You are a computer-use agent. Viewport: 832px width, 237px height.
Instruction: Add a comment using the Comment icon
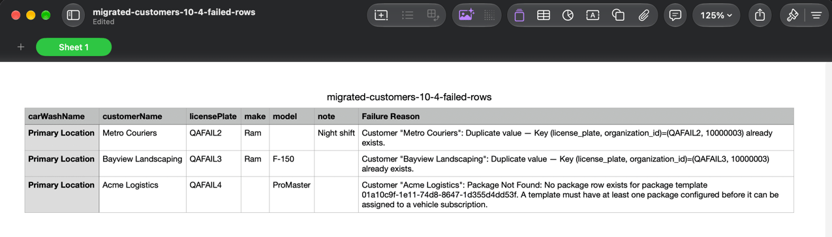tap(675, 15)
